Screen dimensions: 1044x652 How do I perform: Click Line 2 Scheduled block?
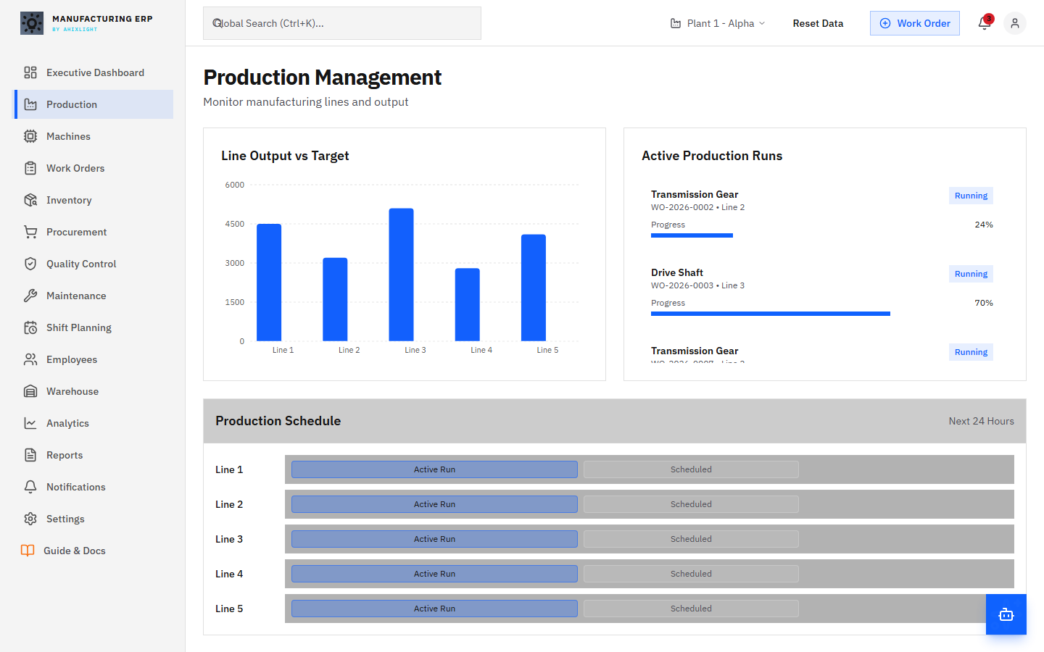pyautogui.click(x=691, y=504)
